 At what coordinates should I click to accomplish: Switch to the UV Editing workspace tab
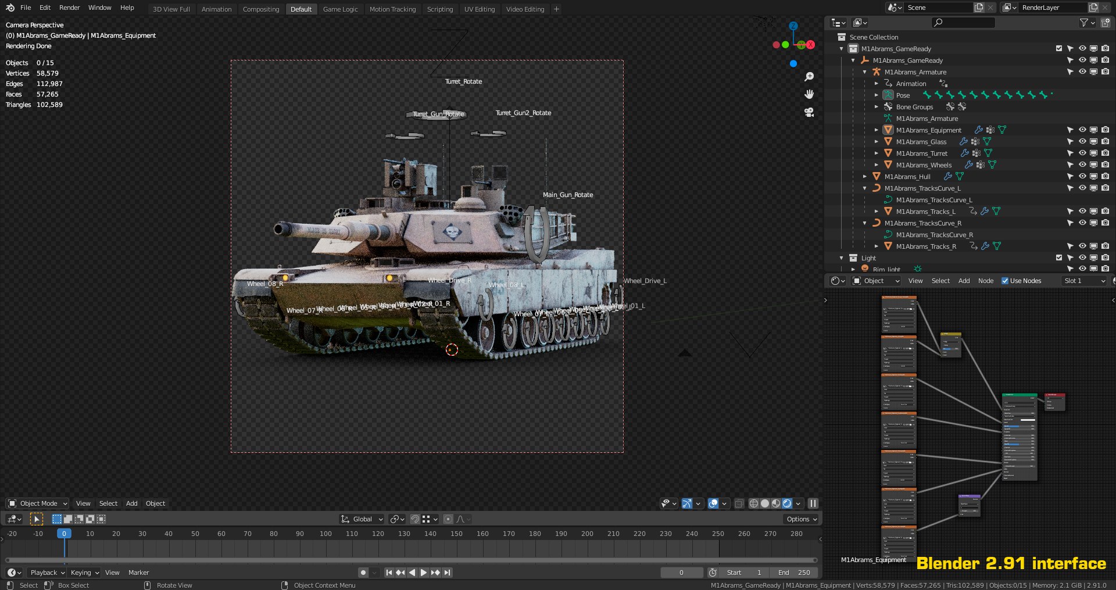(x=480, y=9)
